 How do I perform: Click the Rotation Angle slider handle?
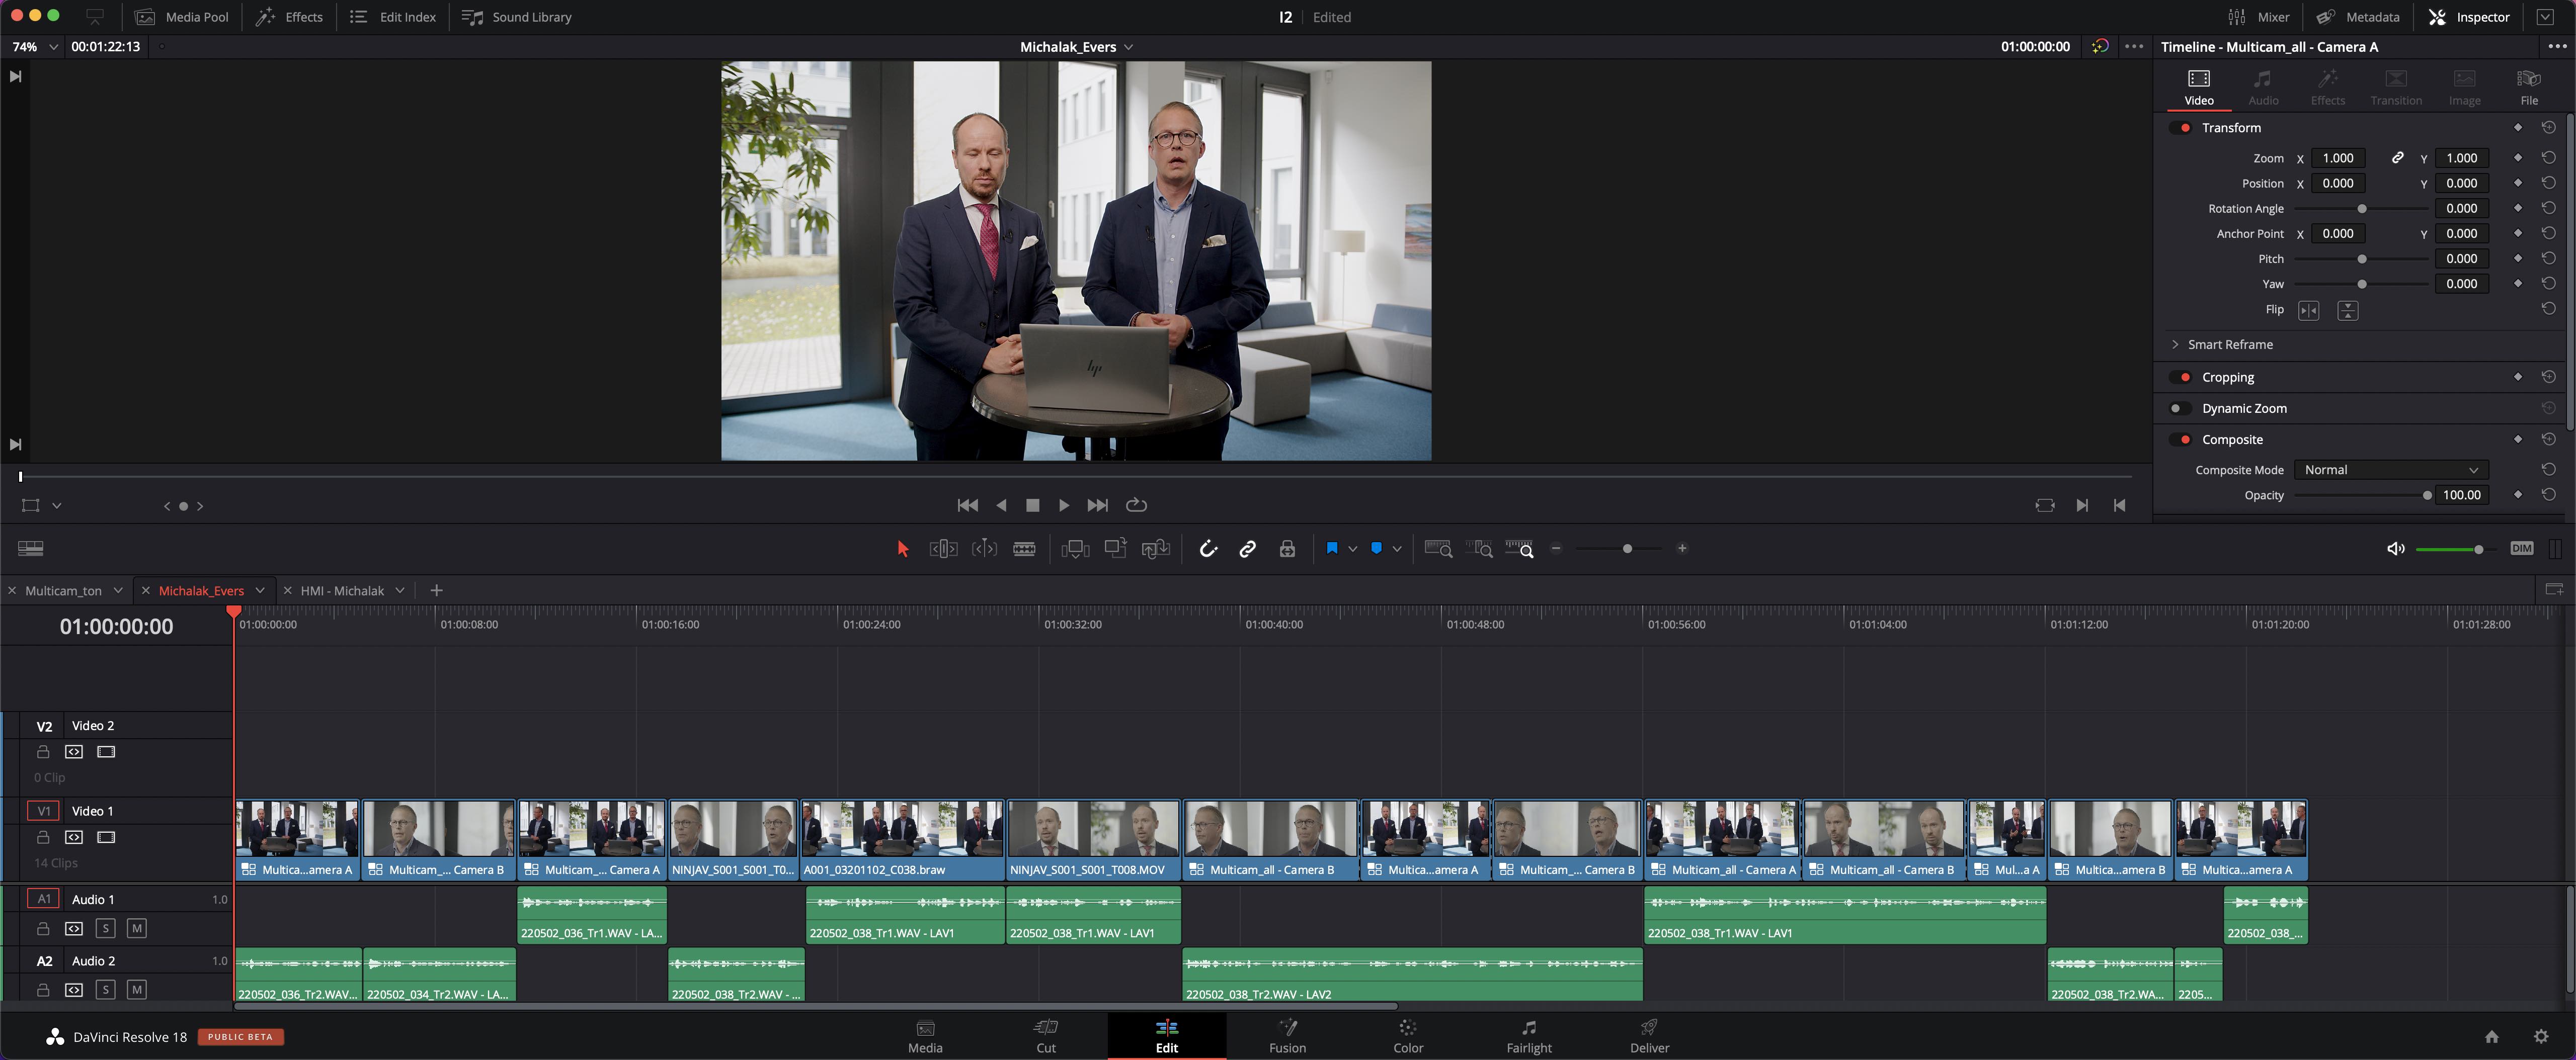pos(2362,209)
